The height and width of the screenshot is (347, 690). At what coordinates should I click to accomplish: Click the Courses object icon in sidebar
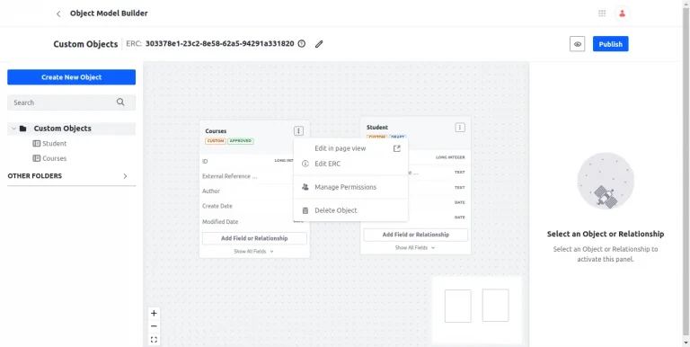click(x=37, y=158)
